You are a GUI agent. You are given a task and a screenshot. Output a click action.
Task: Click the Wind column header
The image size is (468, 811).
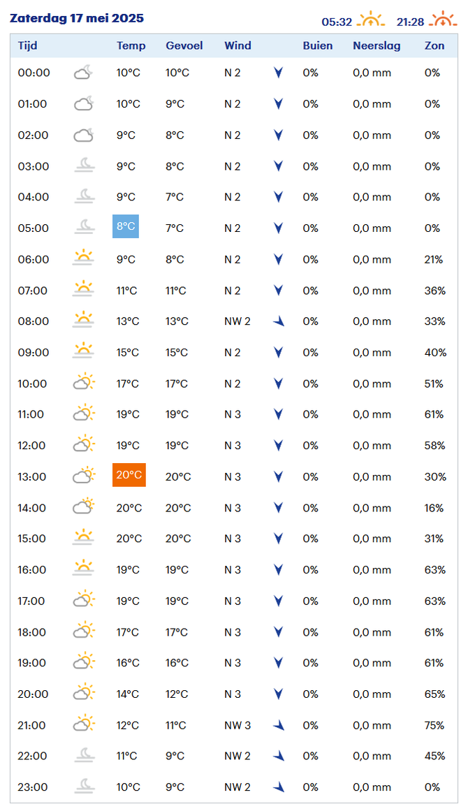238,45
